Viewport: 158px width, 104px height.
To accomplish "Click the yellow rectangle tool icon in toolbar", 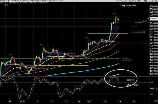I will tap(142, 1).
